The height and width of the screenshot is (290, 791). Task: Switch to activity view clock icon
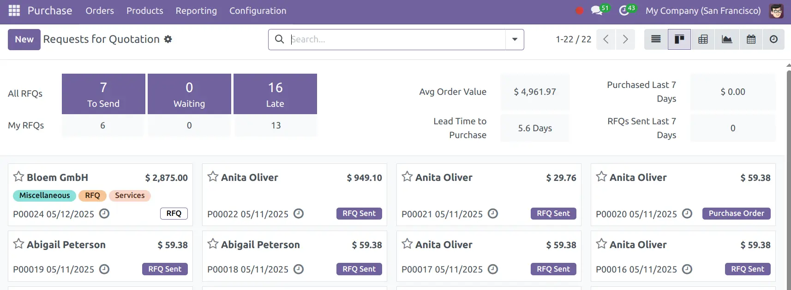click(x=773, y=40)
